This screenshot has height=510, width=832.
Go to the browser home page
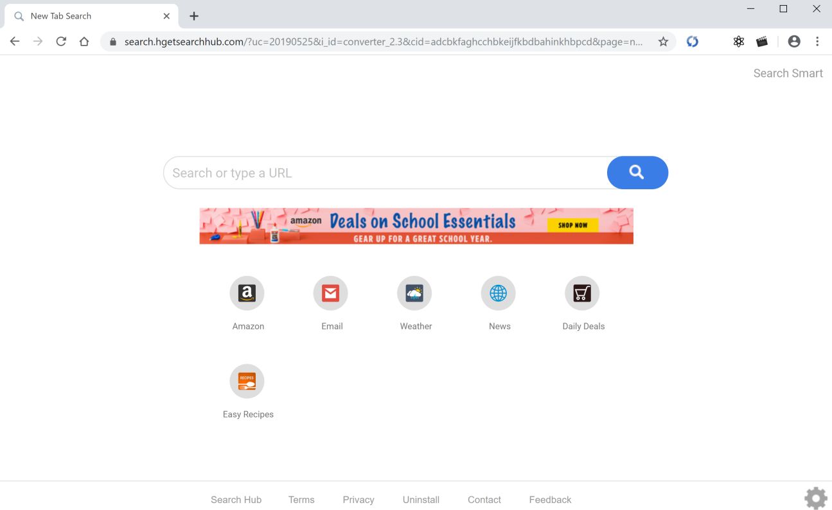coord(84,42)
